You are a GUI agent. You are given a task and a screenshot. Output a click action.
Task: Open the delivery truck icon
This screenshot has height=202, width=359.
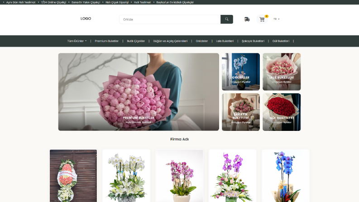tap(247, 19)
